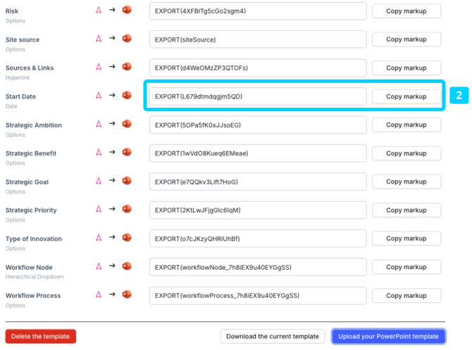
Task: Click the pink logo icon in Start Date row
Action: coord(99,96)
